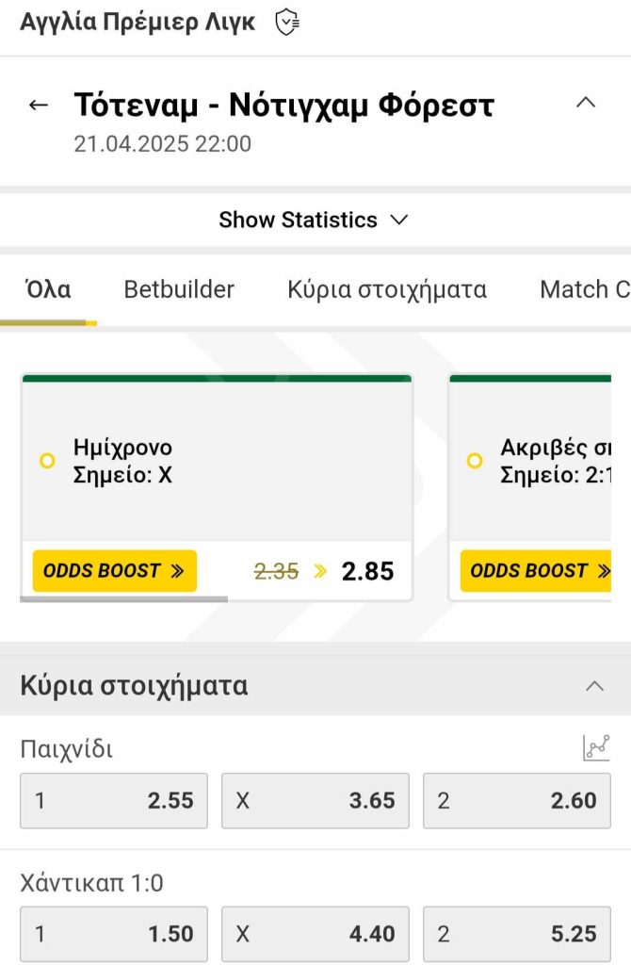Open the Κύρια στοιχήματα tab
This screenshot has width=631, height=965.
click(x=387, y=289)
